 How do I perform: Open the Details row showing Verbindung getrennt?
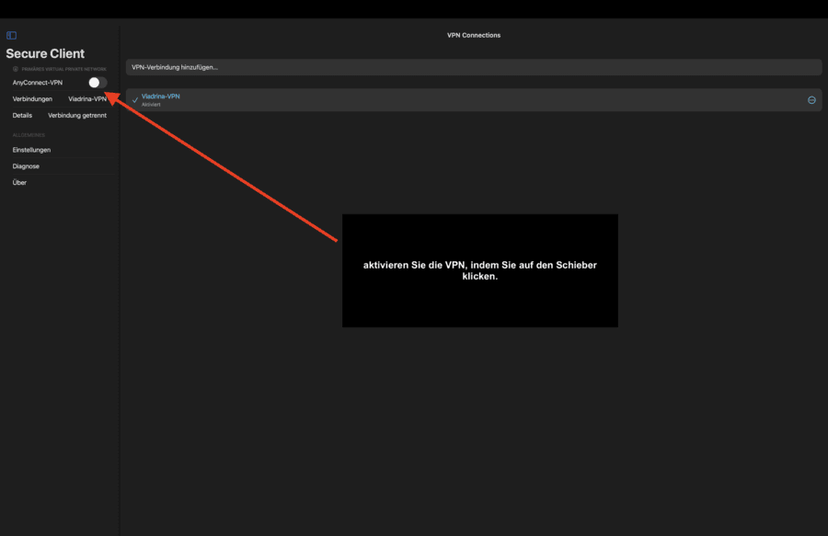60,115
